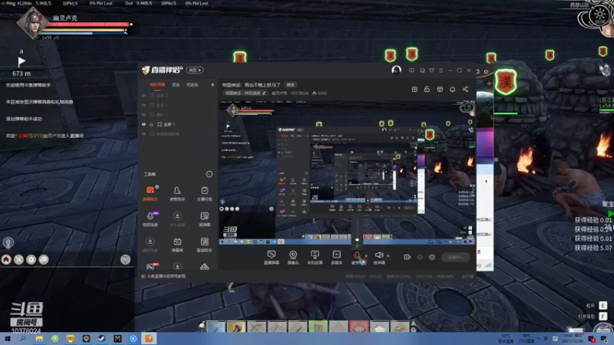Open the download-icon tool beside 视频连麦
Viewport: 614px width, 345px height.
tap(177, 219)
